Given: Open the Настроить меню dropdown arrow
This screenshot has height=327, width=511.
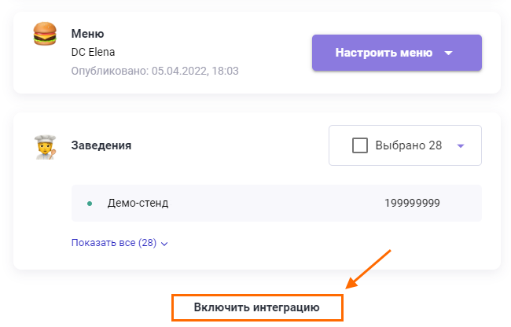Looking at the screenshot, I should tap(449, 53).
